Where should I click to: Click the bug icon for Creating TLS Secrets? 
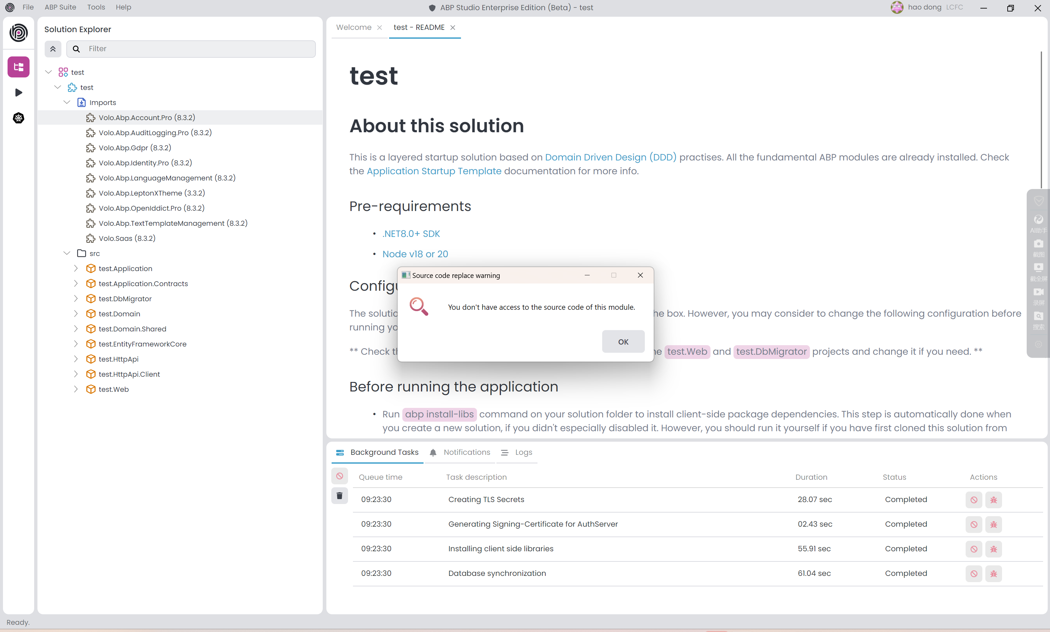993,499
